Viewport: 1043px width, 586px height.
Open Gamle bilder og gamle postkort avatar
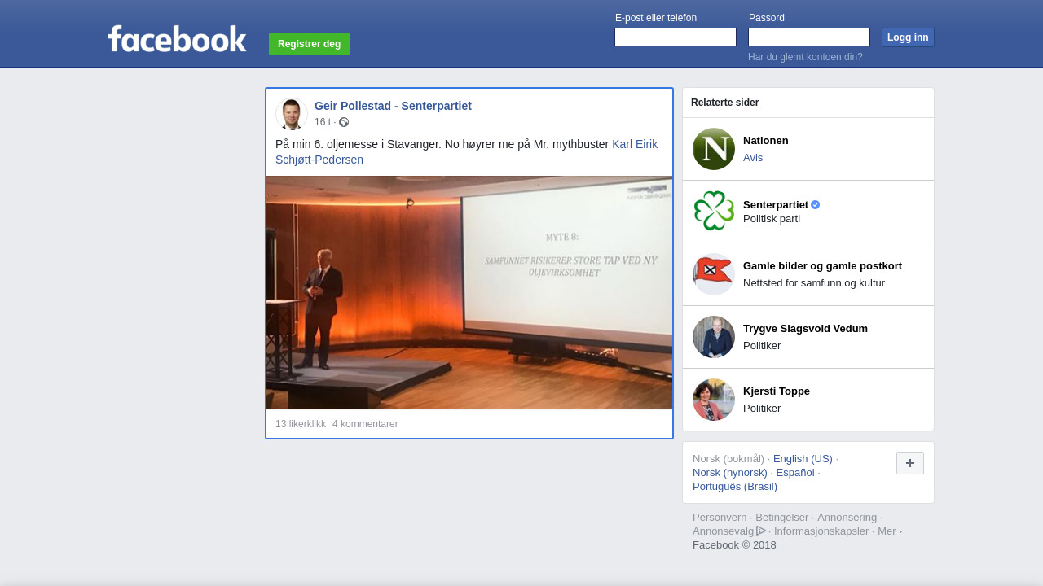click(x=714, y=274)
